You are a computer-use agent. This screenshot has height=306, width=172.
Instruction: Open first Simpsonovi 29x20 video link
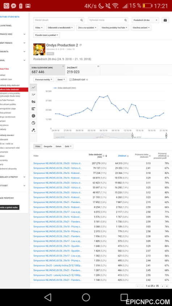pos(58,164)
